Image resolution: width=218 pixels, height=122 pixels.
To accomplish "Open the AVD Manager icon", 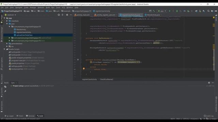I will click(x=200, y=11).
